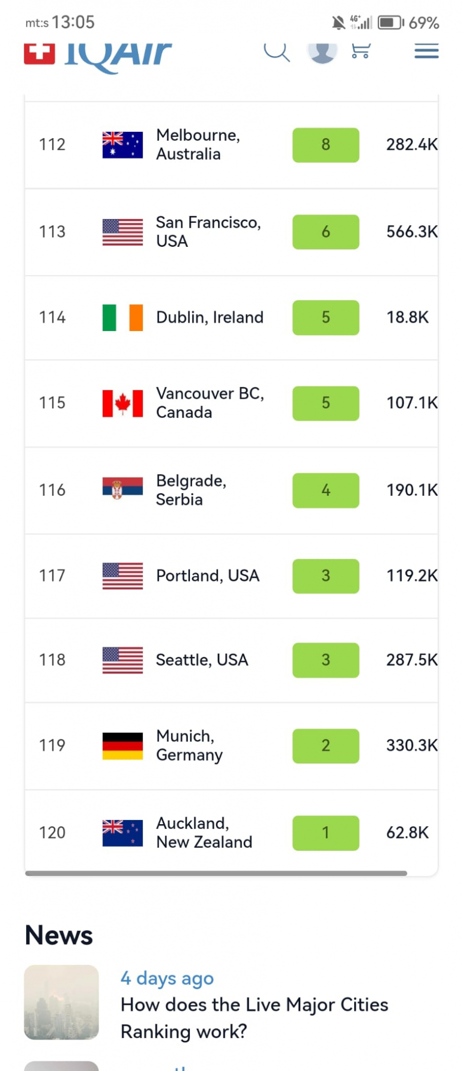This screenshot has width=462, height=1071.
Task: Tap the battery indicator in status bar
Action: [x=390, y=23]
